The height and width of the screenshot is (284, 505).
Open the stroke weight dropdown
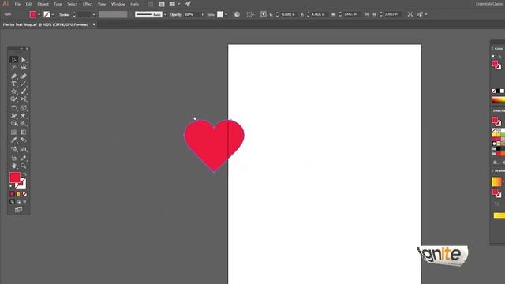[x=94, y=14]
